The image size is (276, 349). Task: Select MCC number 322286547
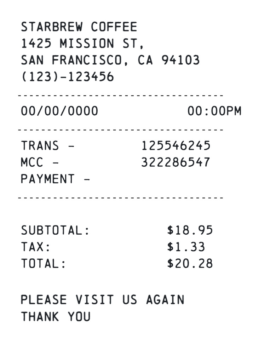tap(176, 162)
